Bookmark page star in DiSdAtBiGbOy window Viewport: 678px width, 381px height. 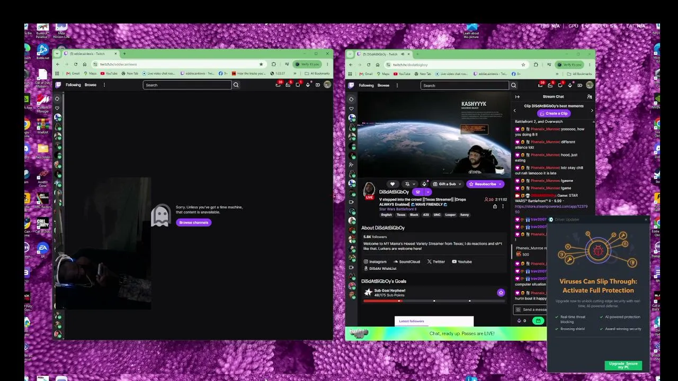click(523, 65)
